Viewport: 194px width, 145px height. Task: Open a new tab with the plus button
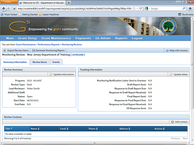click(x=69, y=3)
